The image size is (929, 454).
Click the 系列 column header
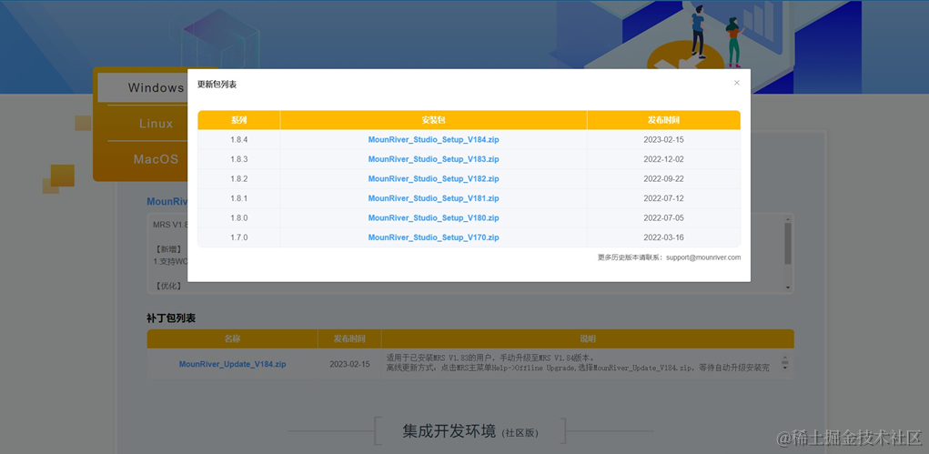coord(238,120)
